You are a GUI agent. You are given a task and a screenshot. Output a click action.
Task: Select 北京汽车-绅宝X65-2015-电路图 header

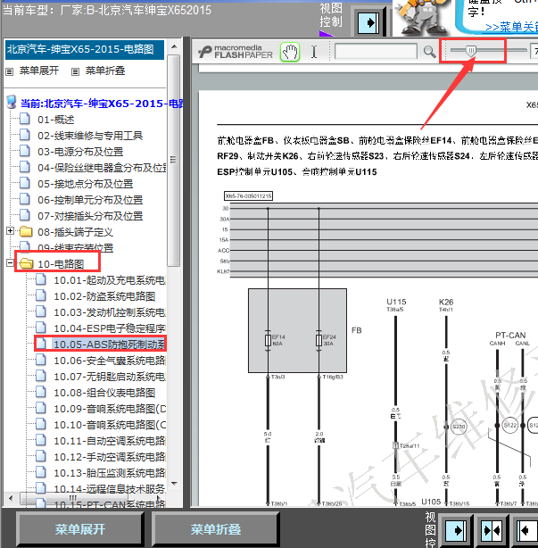(x=84, y=49)
